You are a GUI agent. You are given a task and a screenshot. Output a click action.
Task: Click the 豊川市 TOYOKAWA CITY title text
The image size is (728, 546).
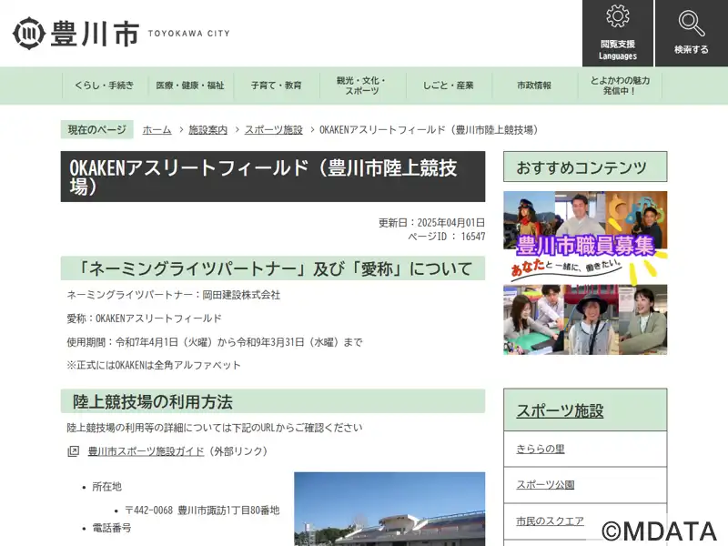click(x=140, y=34)
